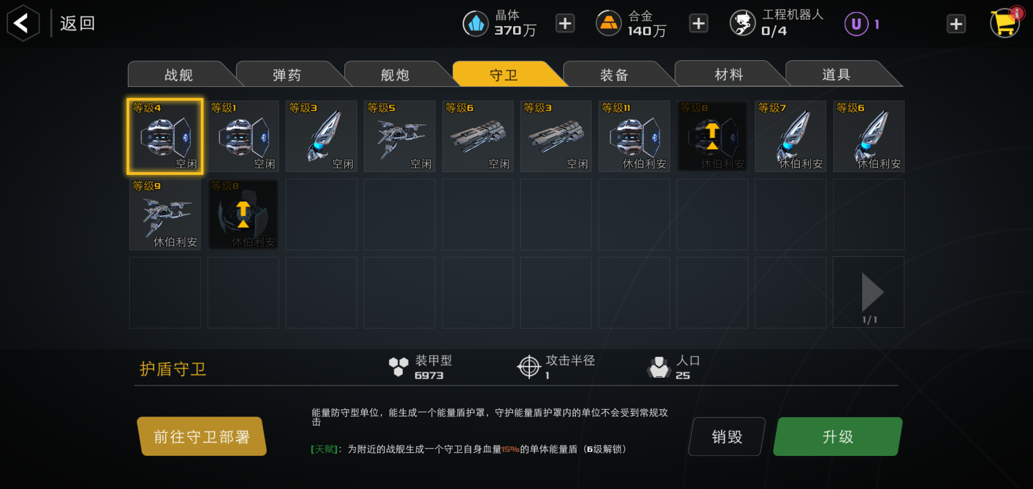Open the shopping cart icon
Screen dimensions: 1033x489
point(1005,23)
